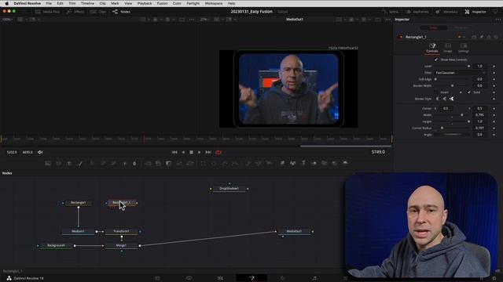Open the File menu
Screen dimensions: 503x282
pyautogui.click(x=49, y=3)
